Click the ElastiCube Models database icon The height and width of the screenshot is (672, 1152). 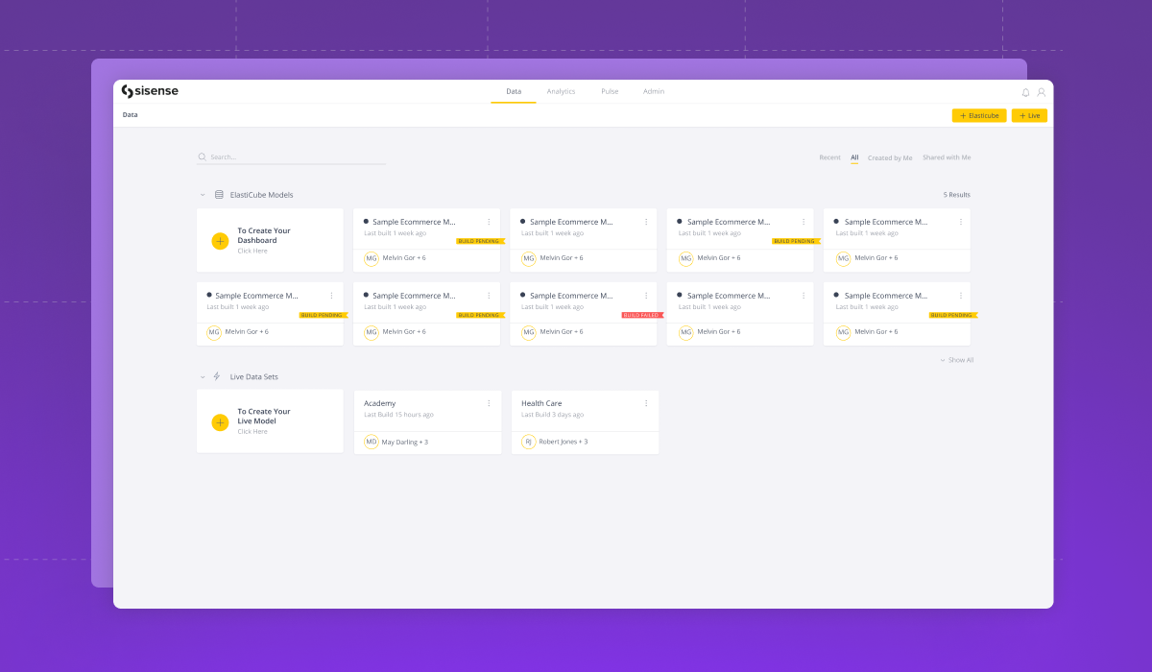tap(219, 194)
